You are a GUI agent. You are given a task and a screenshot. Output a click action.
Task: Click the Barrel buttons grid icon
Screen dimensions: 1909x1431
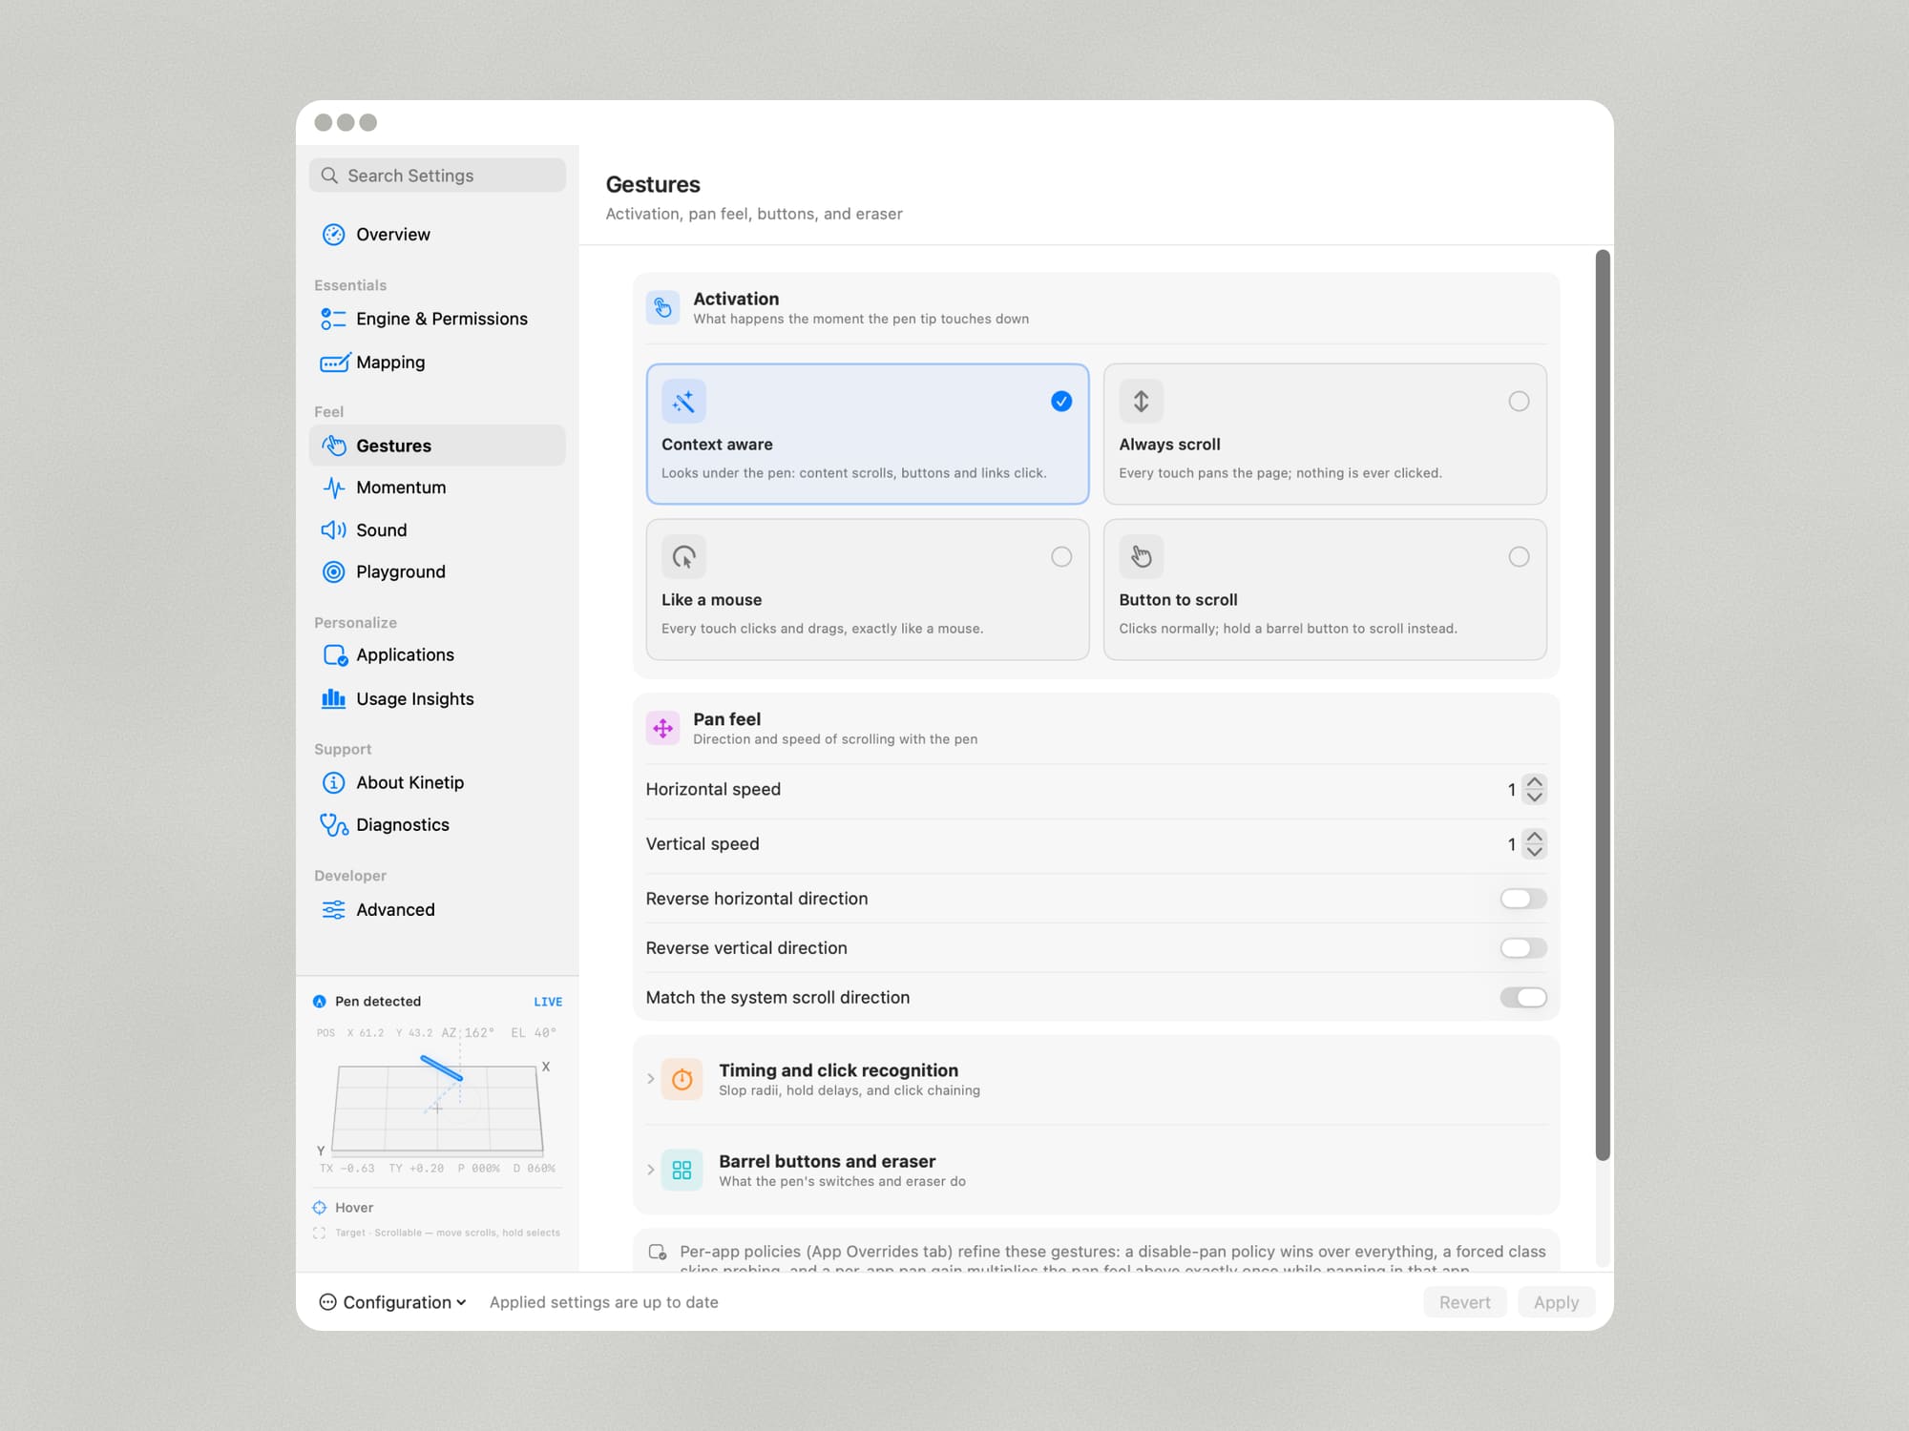pos(682,1171)
